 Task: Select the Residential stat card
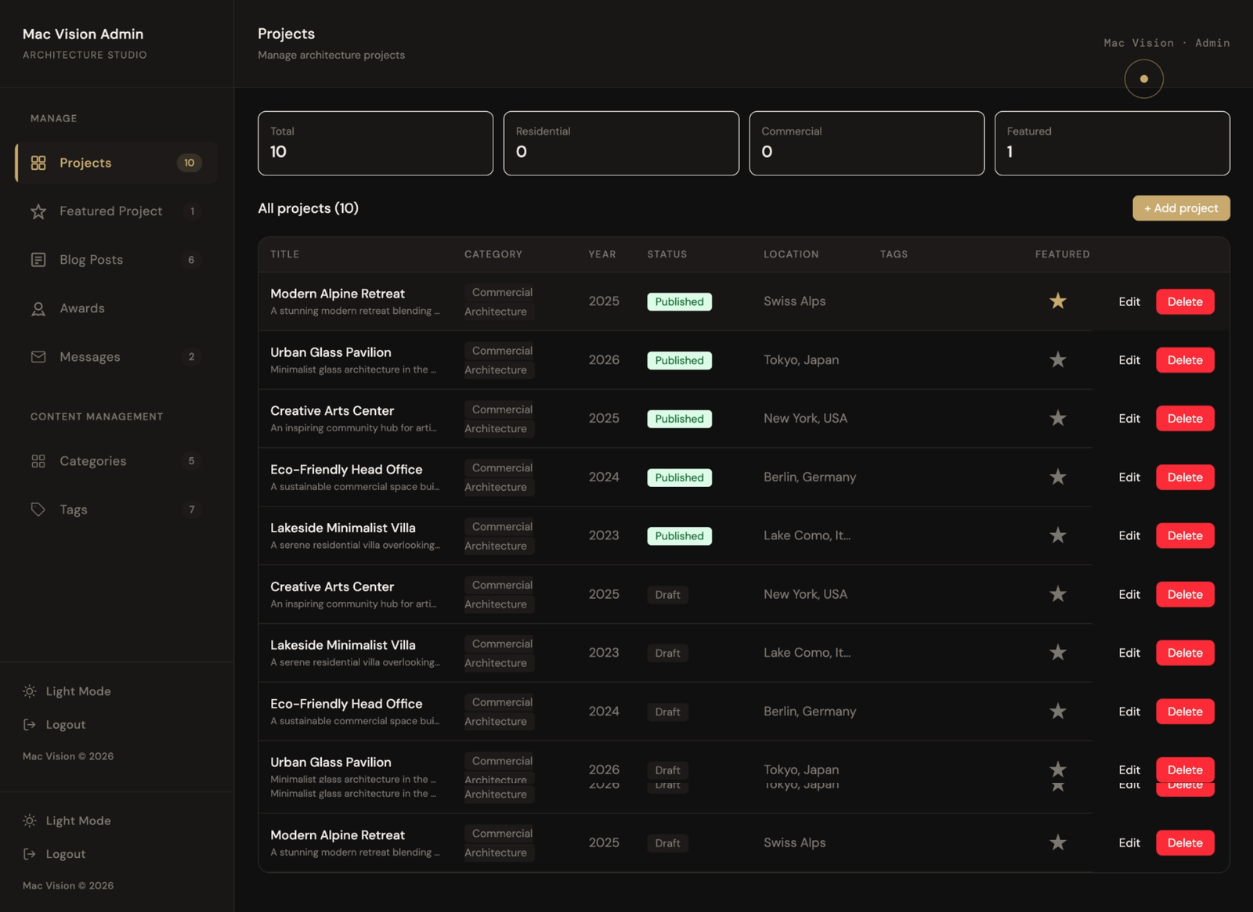621,143
